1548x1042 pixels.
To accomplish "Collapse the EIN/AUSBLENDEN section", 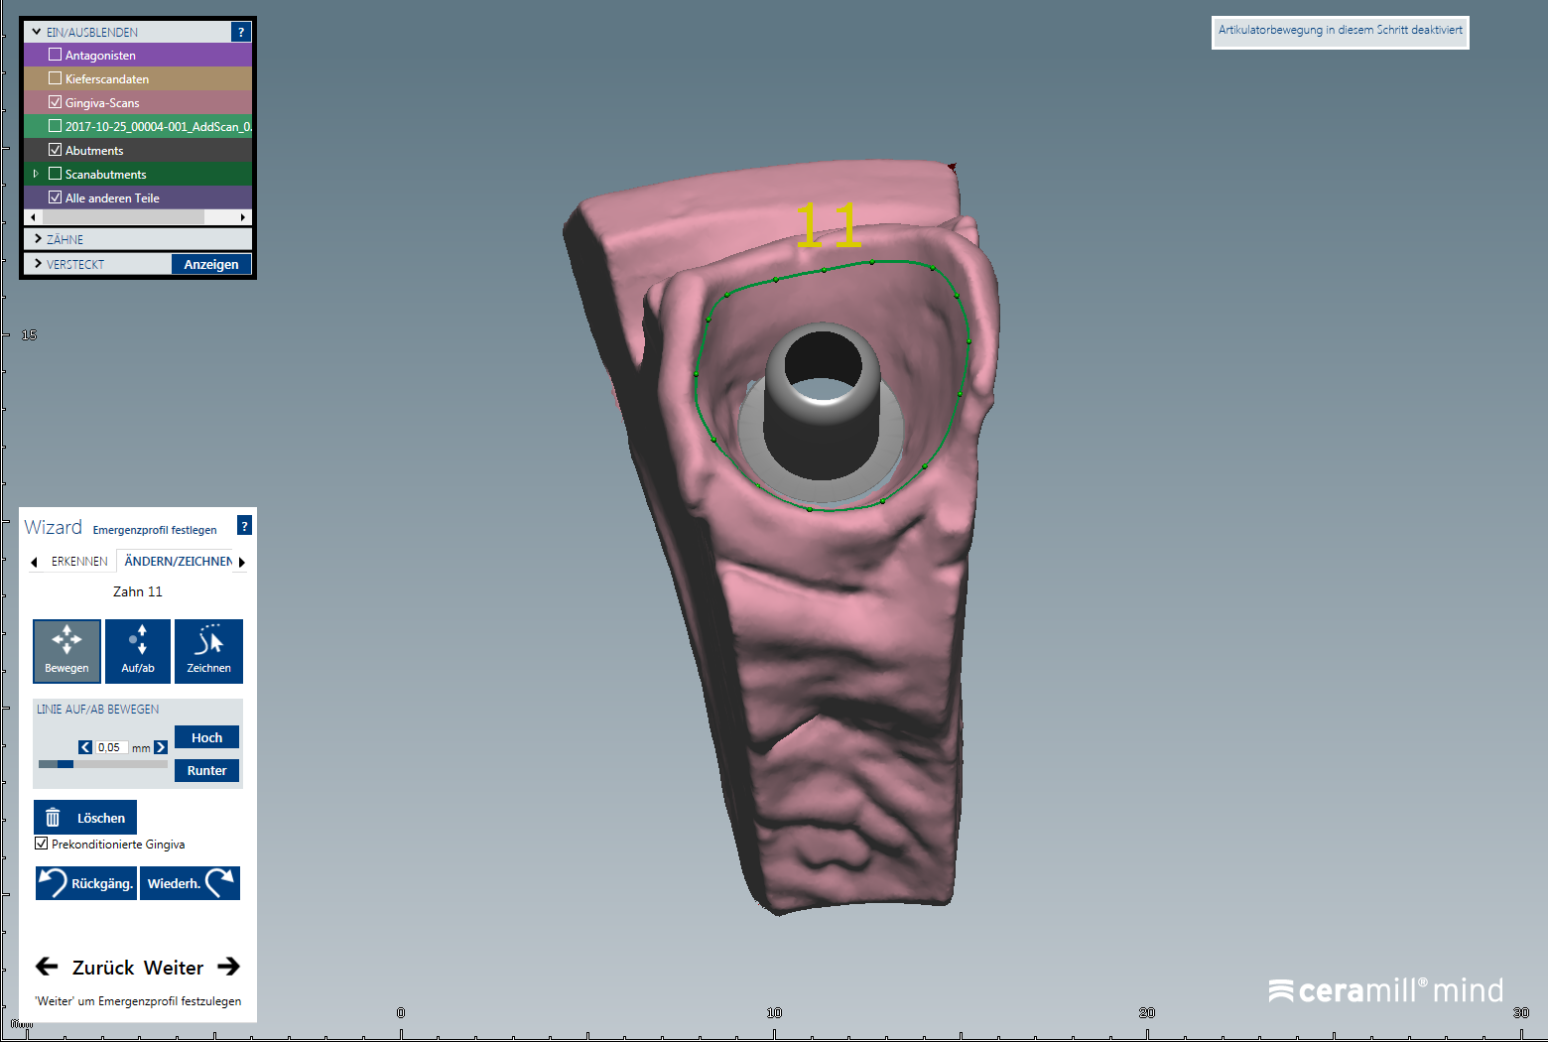I will click(x=37, y=32).
